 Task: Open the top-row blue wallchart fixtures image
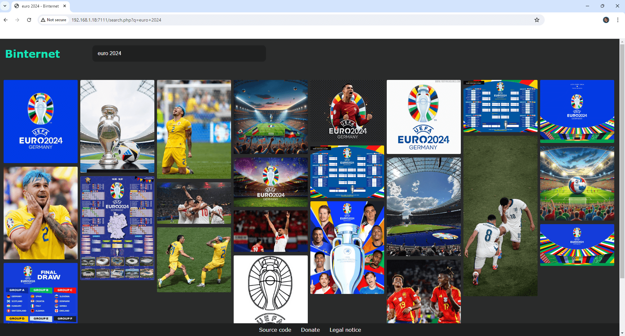(500, 106)
